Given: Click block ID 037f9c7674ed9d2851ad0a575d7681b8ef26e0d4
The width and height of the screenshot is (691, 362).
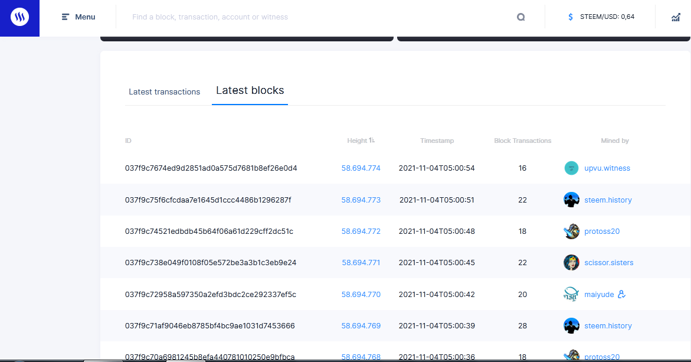Looking at the screenshot, I should click(211, 168).
